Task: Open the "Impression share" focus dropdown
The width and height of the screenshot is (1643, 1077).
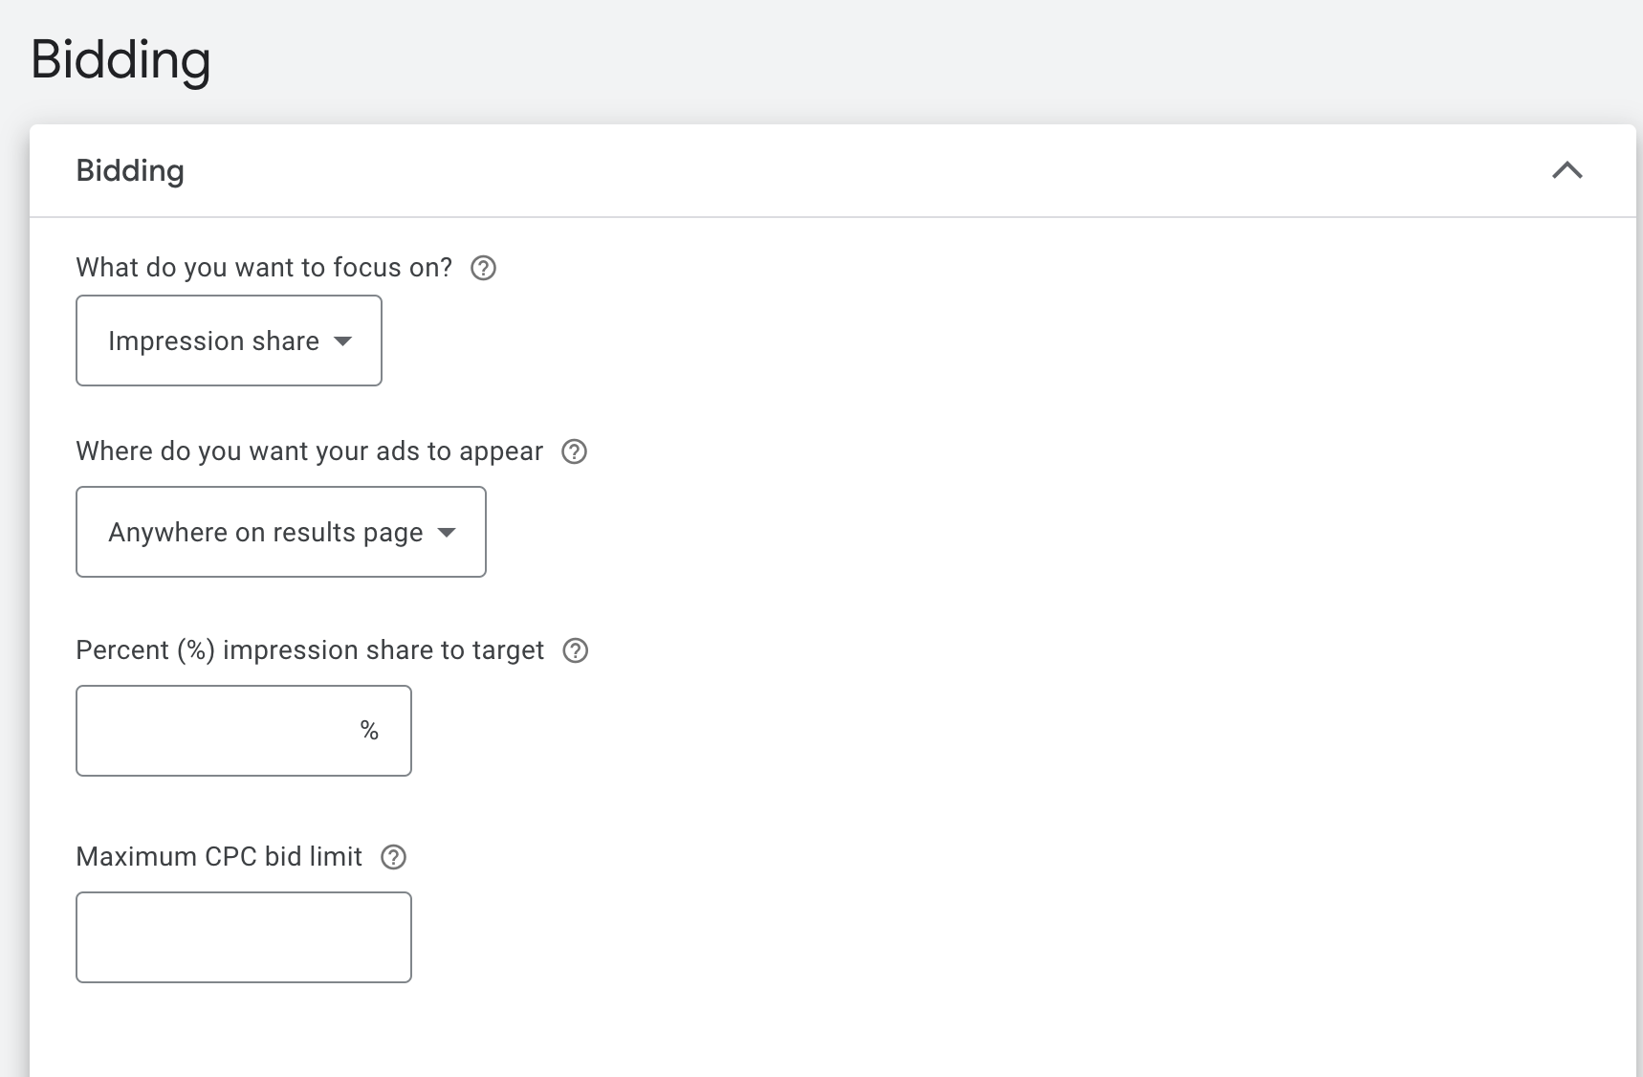Action: (229, 341)
